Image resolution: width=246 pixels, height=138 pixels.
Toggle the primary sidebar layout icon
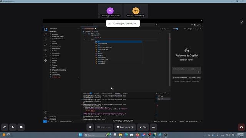[195, 25]
